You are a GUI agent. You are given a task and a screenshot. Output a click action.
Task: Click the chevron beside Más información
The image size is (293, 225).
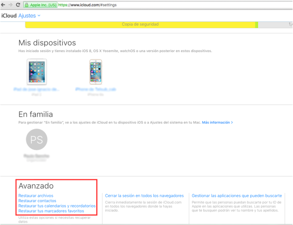[232, 122]
